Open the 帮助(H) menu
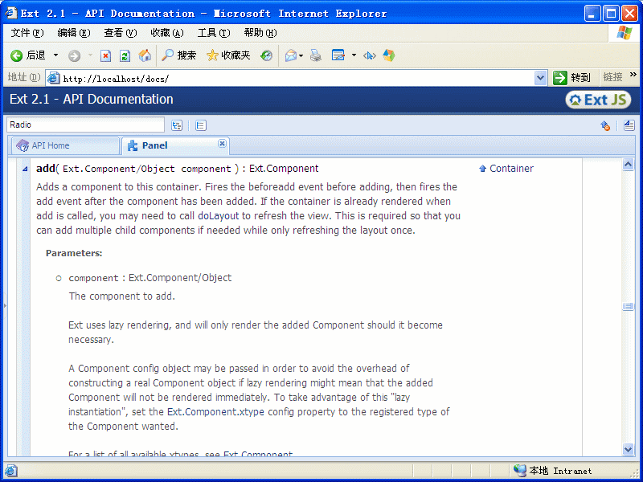This screenshot has height=482, width=643. coord(260,33)
